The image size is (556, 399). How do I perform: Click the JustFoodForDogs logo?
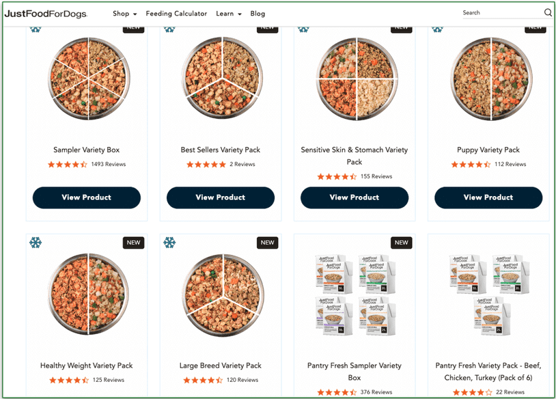pyautogui.click(x=45, y=13)
